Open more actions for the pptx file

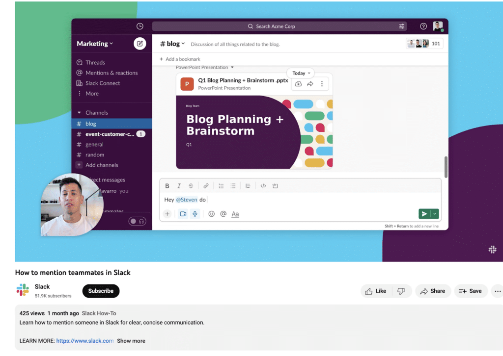tap(322, 84)
